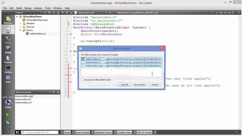Close the Open Documents panel
242x136 pixels.
coord(58,92)
